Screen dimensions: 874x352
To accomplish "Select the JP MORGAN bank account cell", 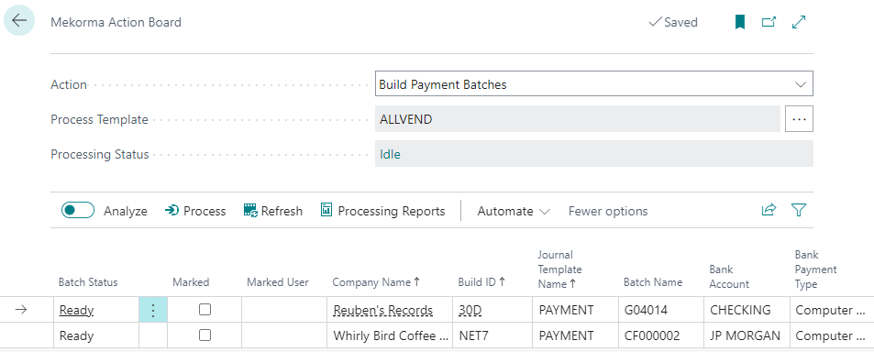I will (747, 335).
